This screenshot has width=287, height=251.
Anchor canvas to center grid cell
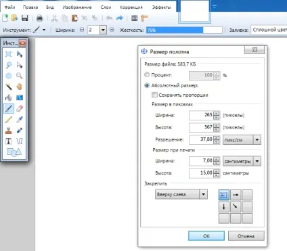236,206
